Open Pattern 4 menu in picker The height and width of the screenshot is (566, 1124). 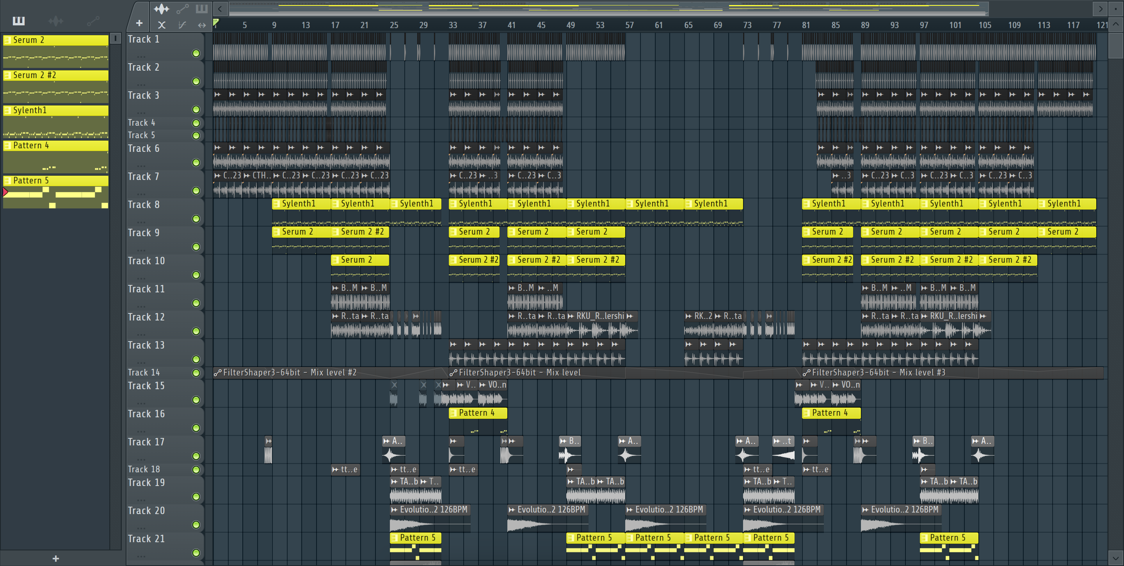pyautogui.click(x=7, y=146)
